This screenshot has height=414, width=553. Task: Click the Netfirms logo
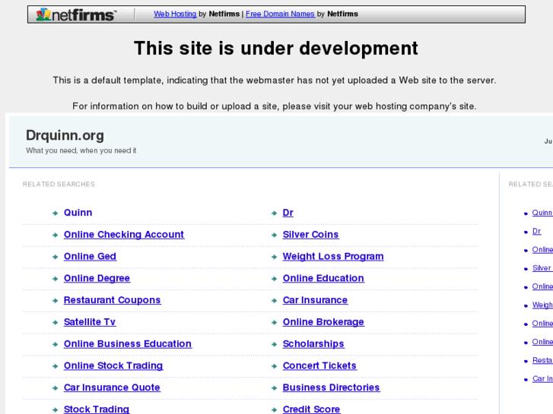(76, 14)
